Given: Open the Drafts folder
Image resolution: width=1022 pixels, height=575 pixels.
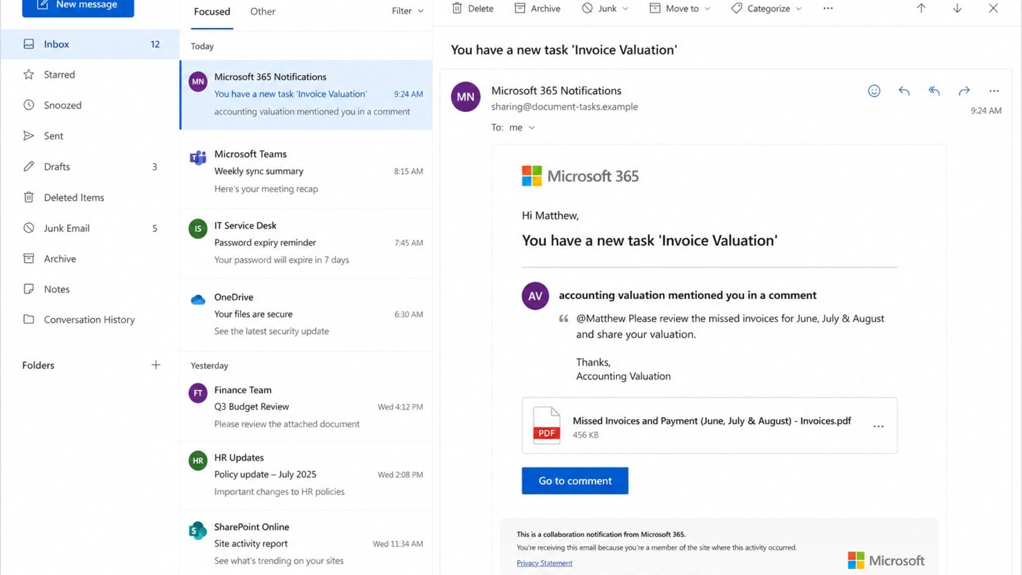Looking at the screenshot, I should click(90, 166).
